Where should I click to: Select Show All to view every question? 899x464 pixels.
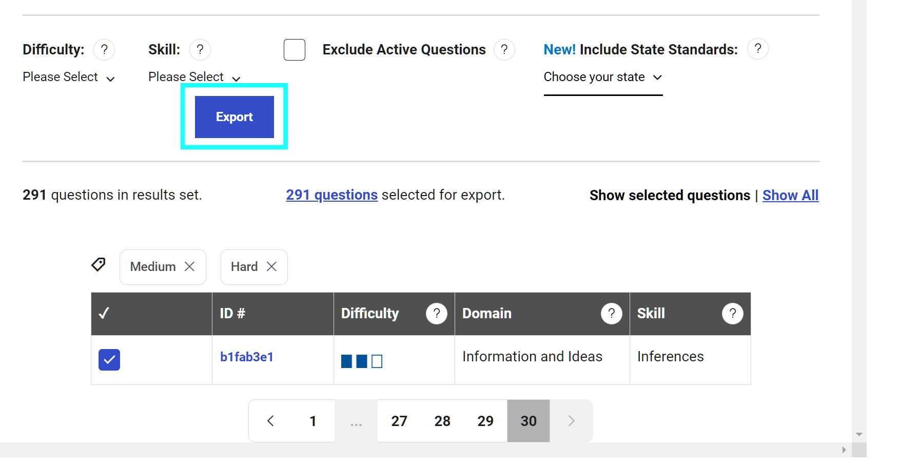coord(790,195)
